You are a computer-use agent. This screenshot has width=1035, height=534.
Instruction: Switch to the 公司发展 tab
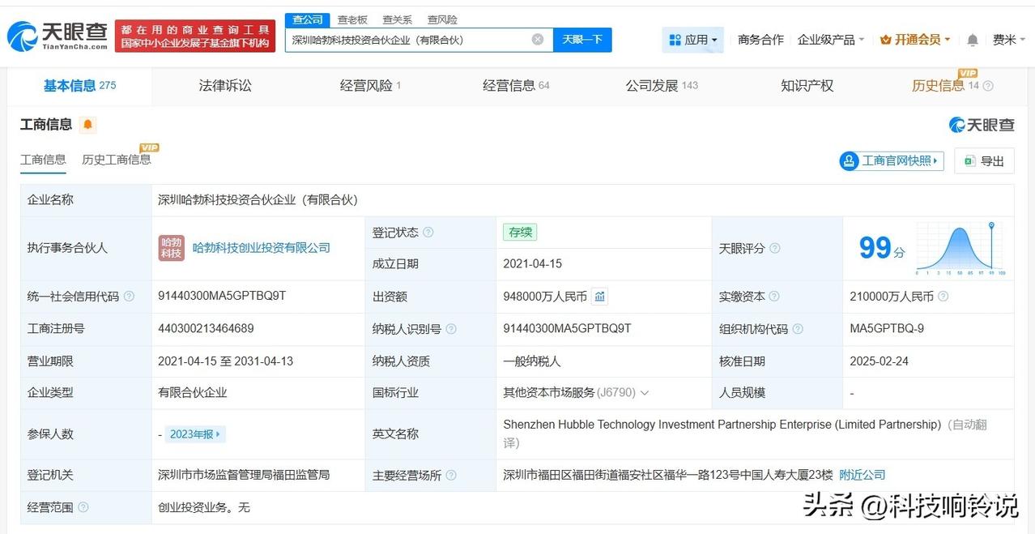[662, 85]
